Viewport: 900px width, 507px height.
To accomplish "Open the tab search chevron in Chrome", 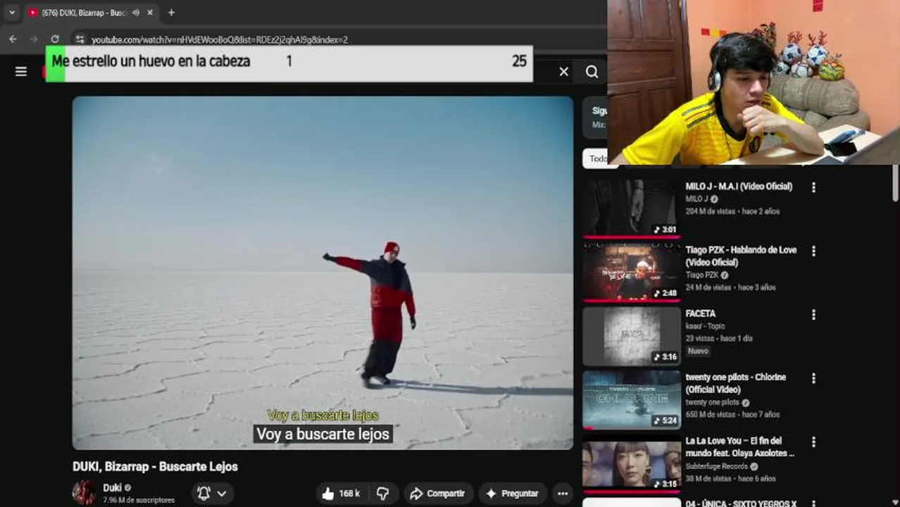I will coord(11,13).
